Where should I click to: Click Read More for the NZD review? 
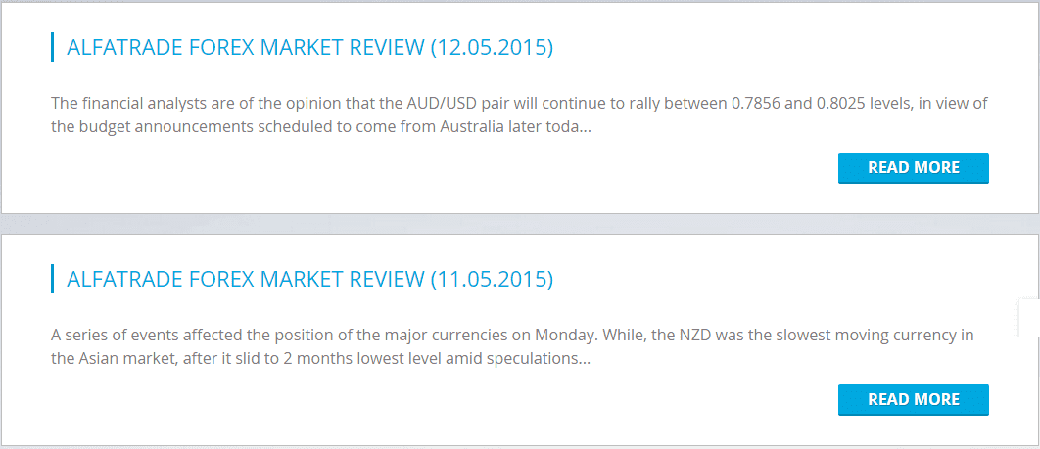coord(913,399)
